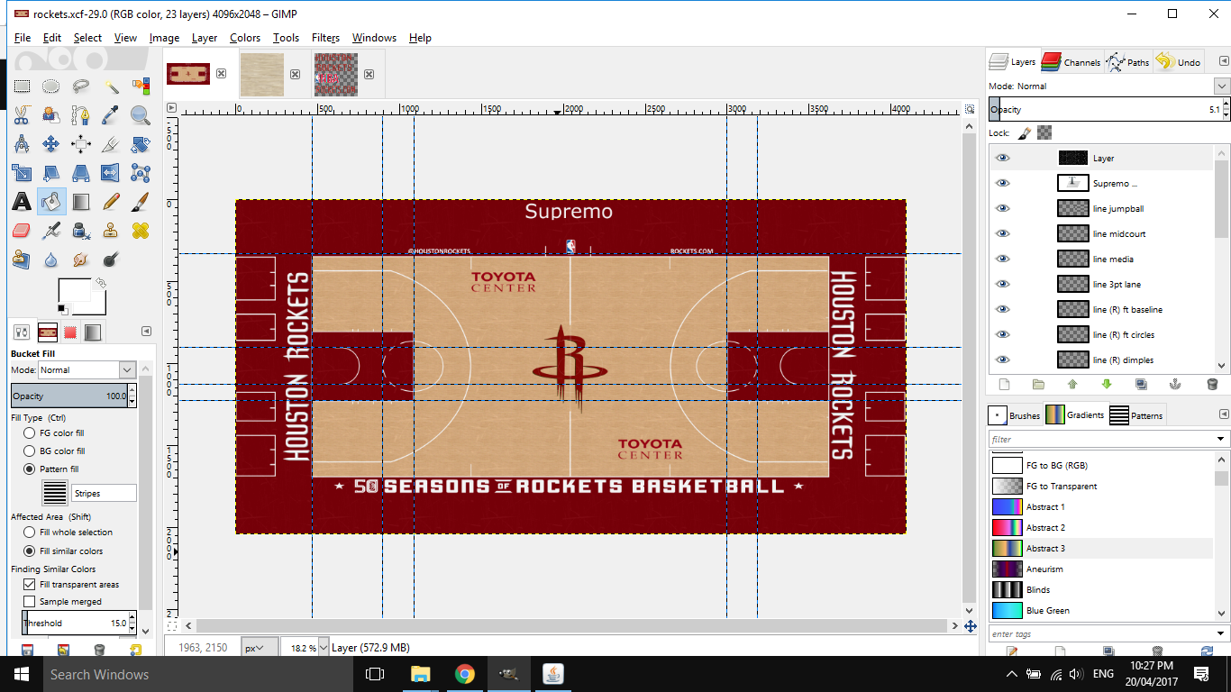Viewport: 1231px width, 692px height.
Task: Expand the gradients filter dropdown
Action: tap(1221, 440)
